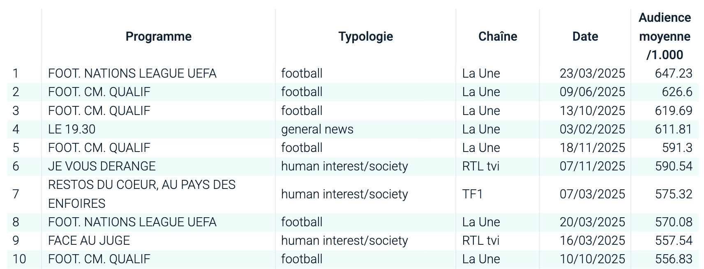Click the date 09/06/2025
Screen dimensions: 704x269
pyautogui.click(x=592, y=92)
